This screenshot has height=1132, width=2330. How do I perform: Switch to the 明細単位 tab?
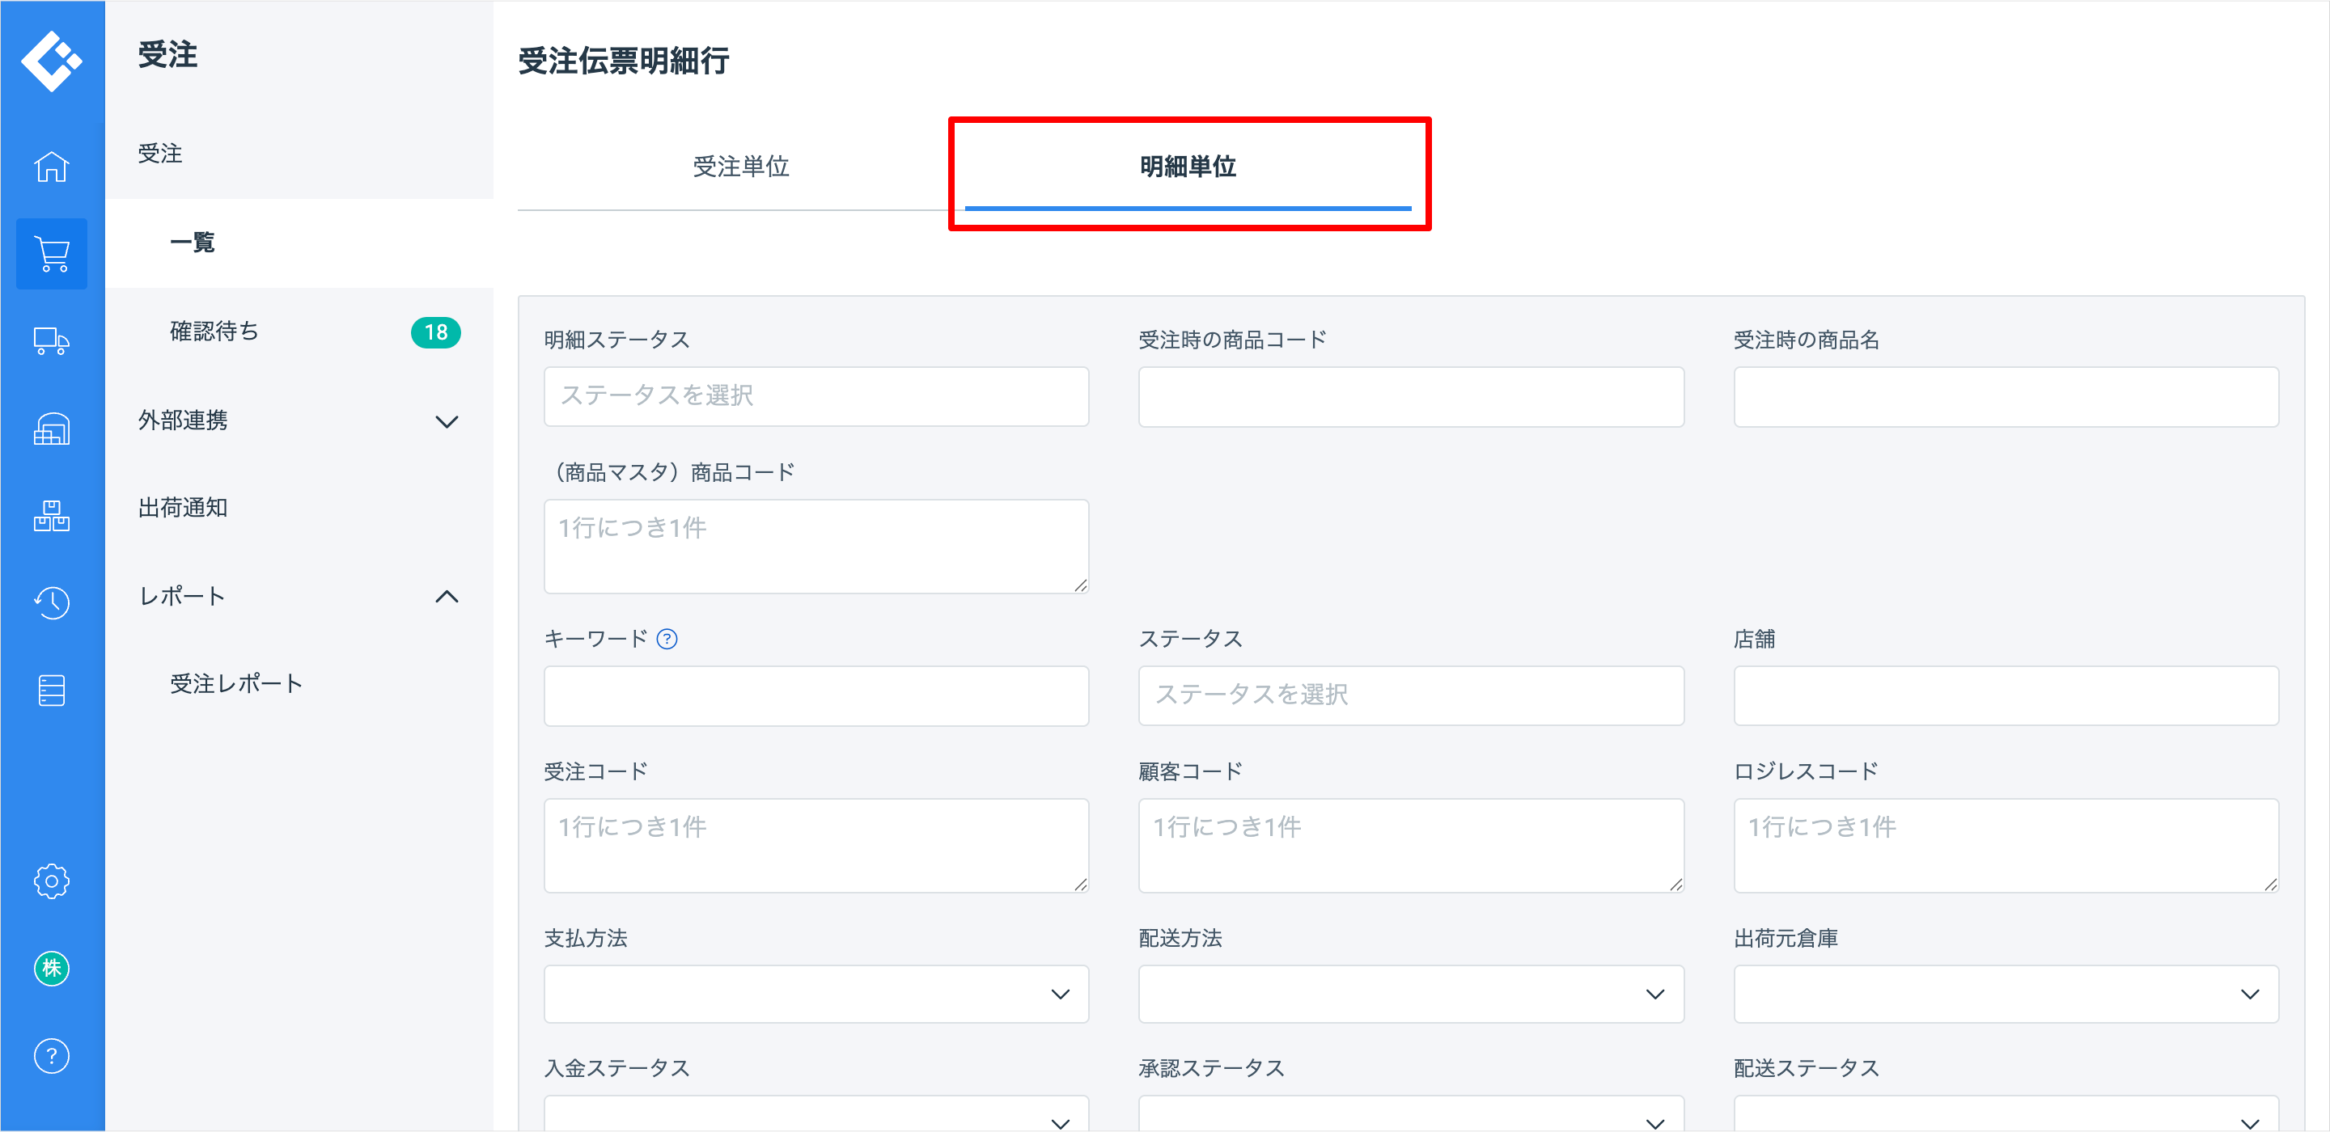click(x=1188, y=167)
